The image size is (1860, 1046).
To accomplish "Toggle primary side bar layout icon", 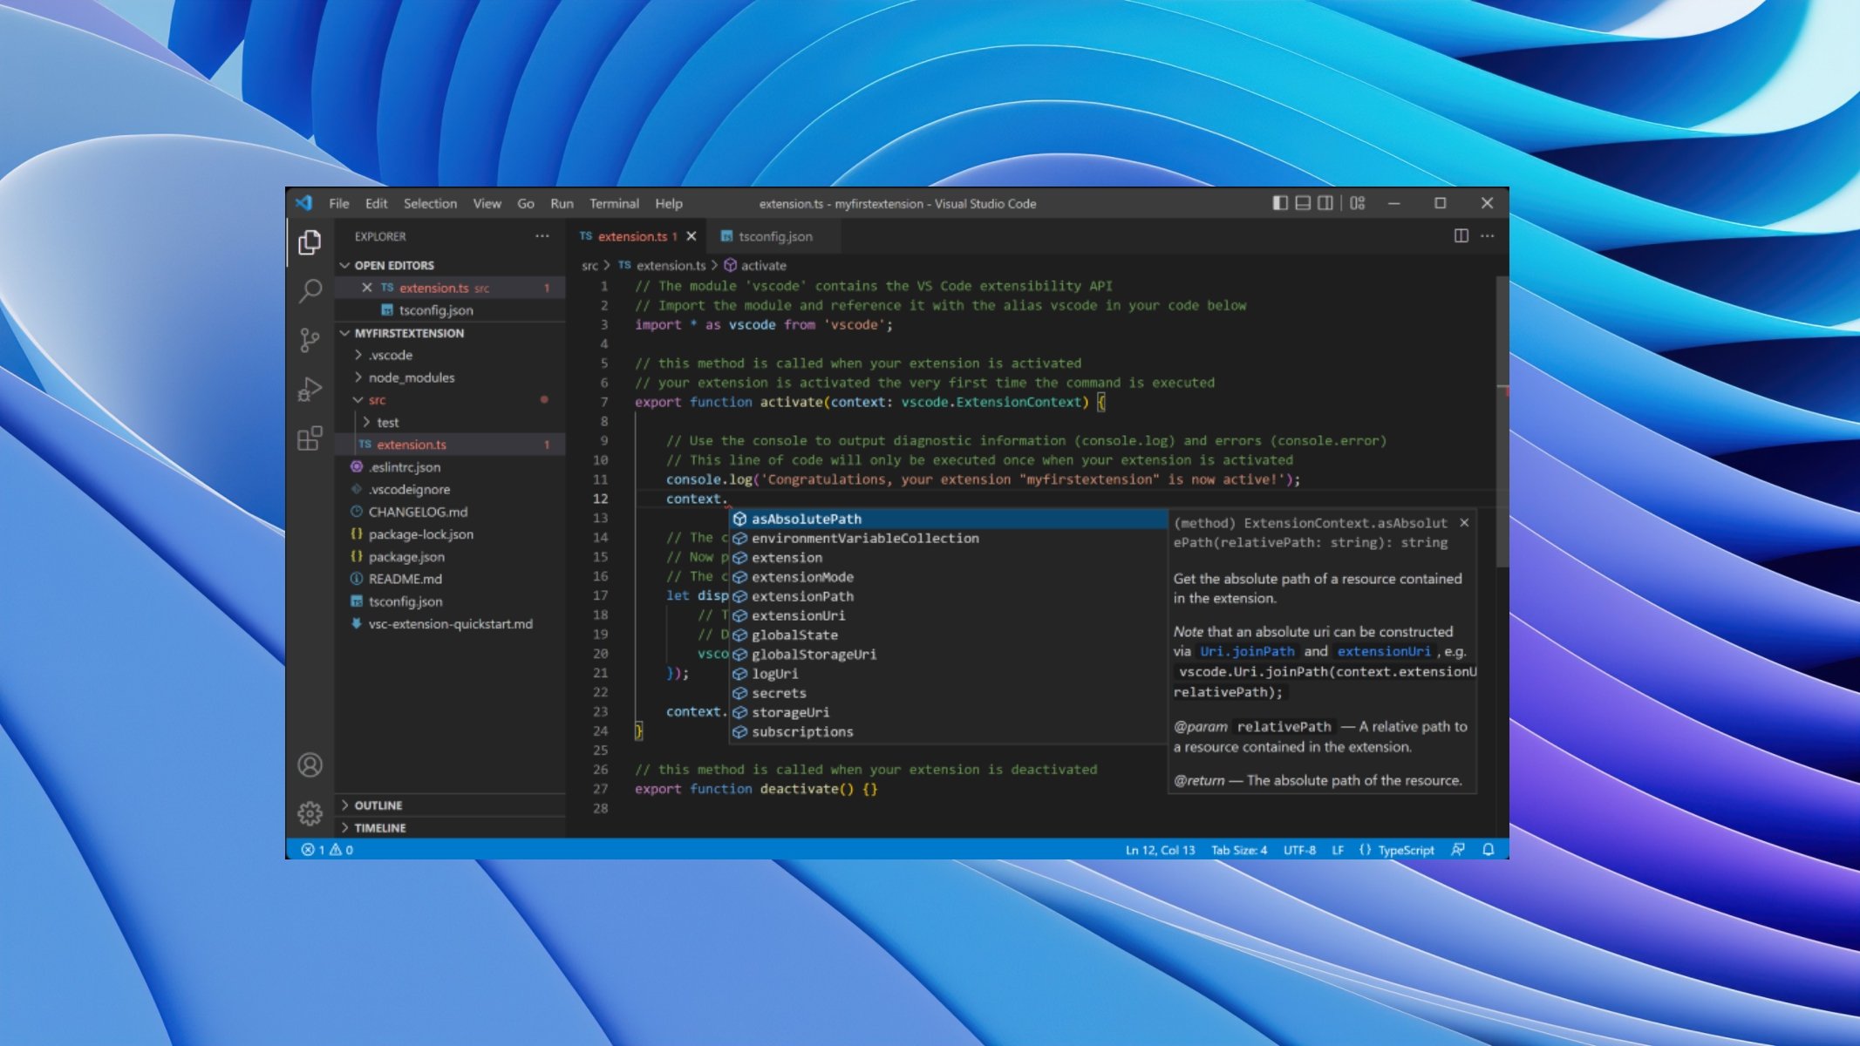I will (1280, 203).
